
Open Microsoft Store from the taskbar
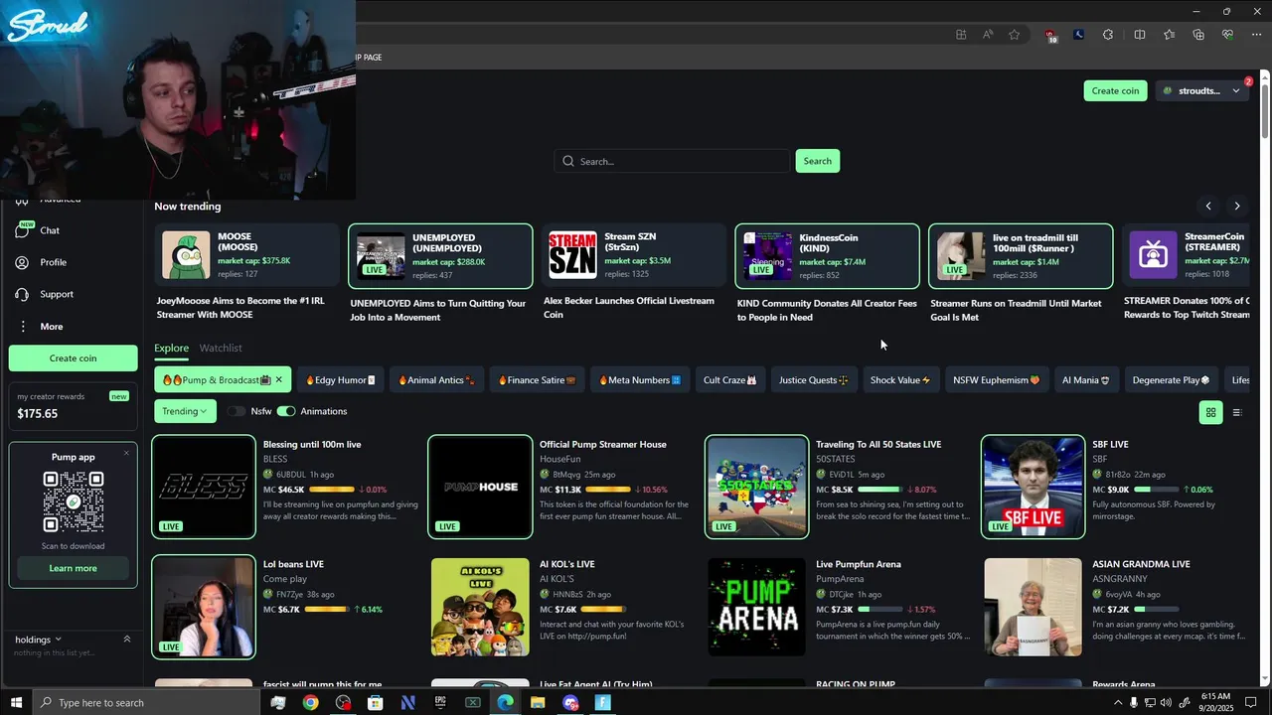(x=376, y=702)
